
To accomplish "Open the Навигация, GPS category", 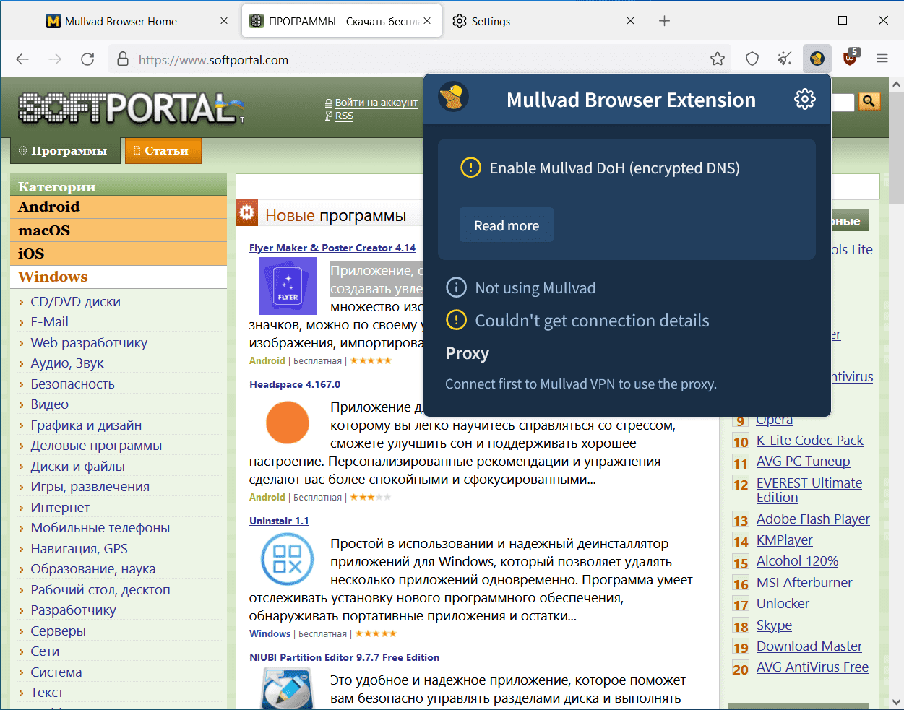I will (79, 549).
